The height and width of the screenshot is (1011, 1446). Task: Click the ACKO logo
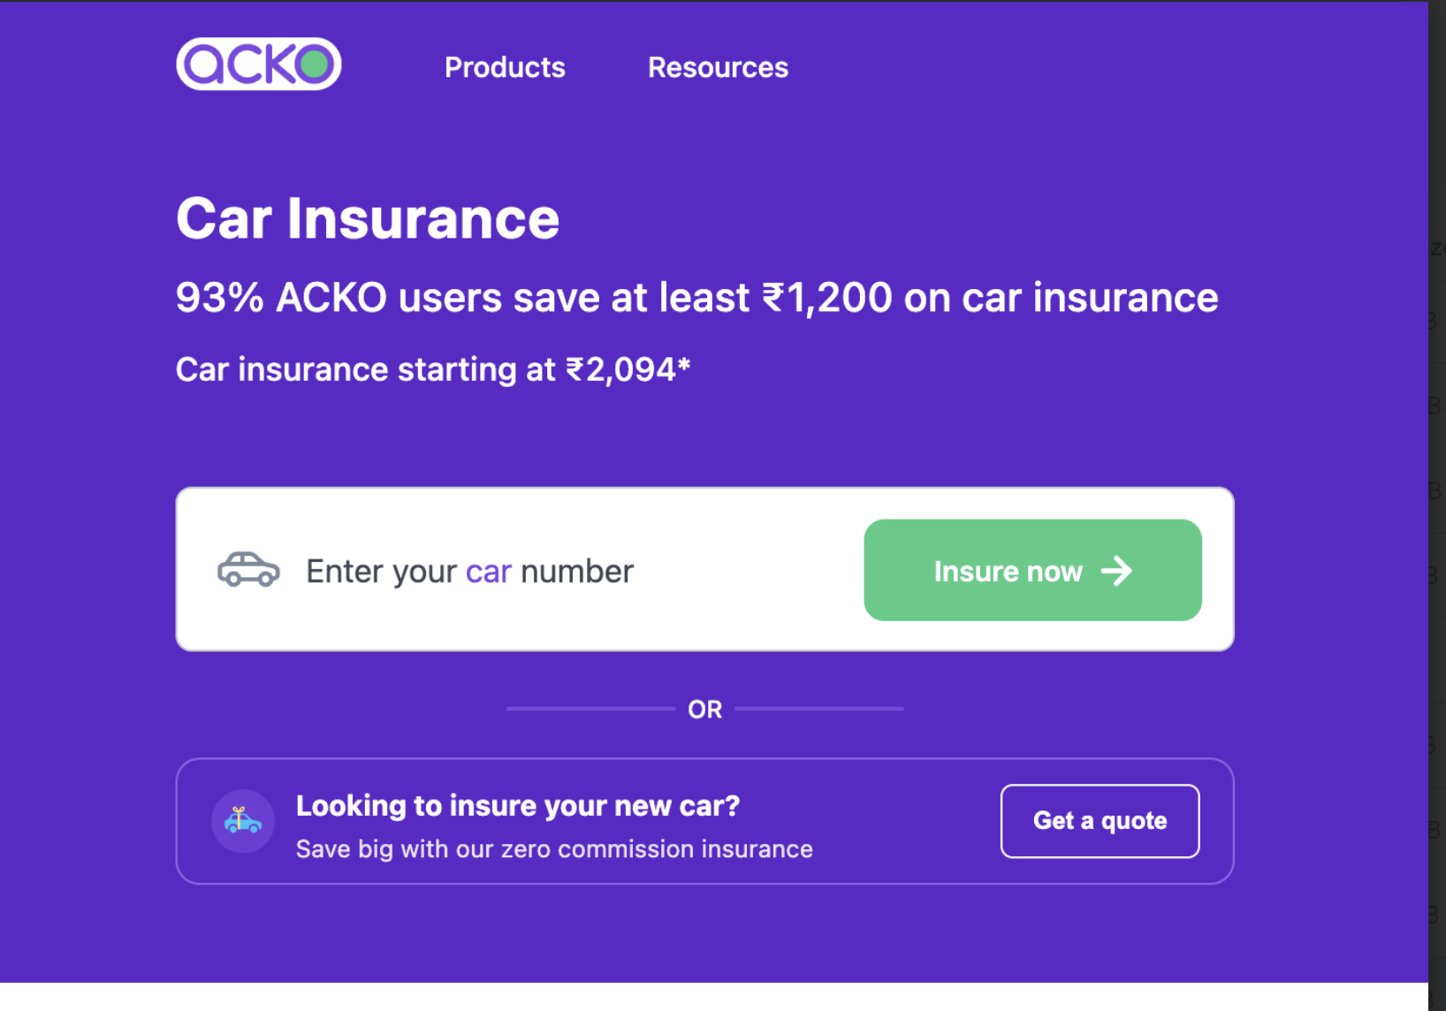click(258, 64)
